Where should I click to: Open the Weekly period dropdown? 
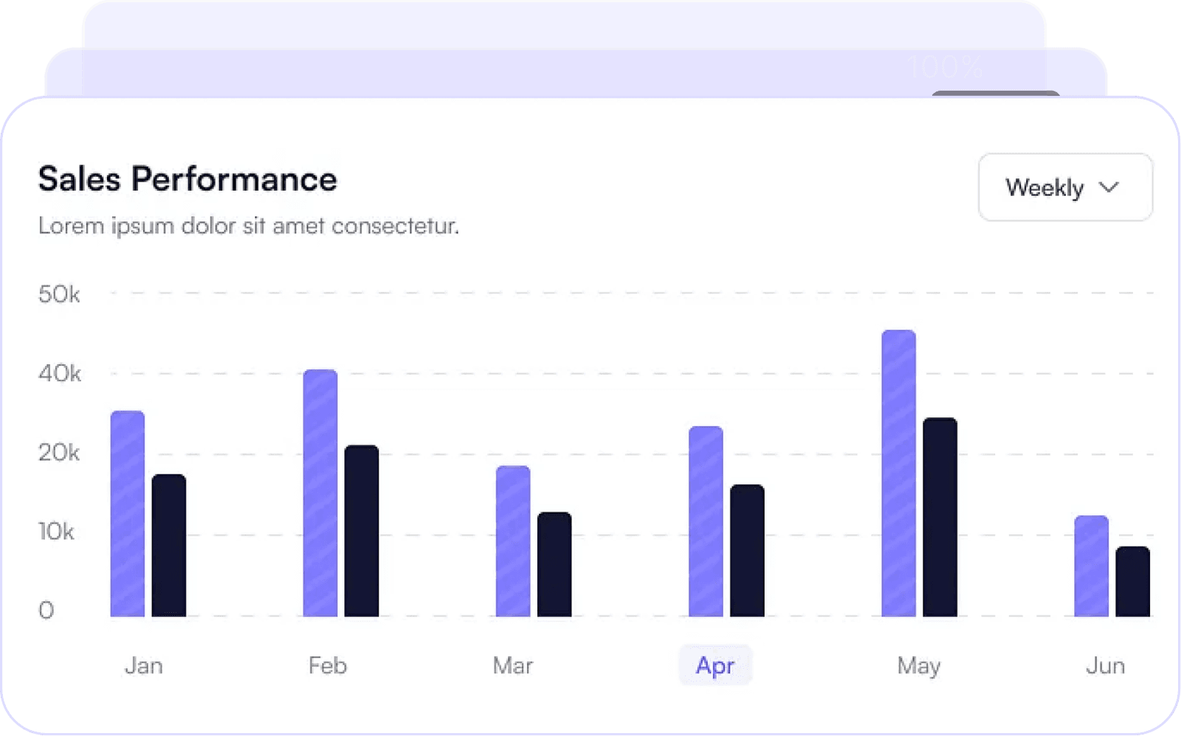(1064, 187)
